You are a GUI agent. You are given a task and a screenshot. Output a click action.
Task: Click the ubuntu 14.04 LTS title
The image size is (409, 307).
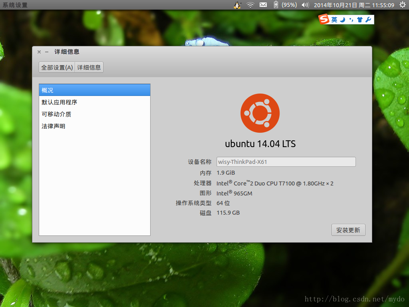[260, 144]
